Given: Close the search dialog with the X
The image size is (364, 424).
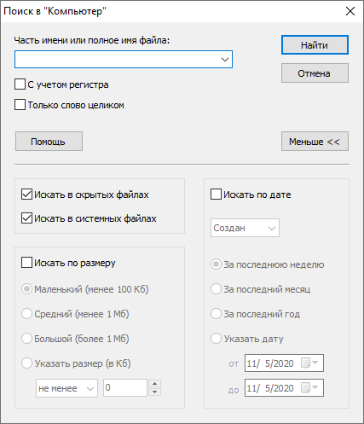Looking at the screenshot, I should [350, 11].
